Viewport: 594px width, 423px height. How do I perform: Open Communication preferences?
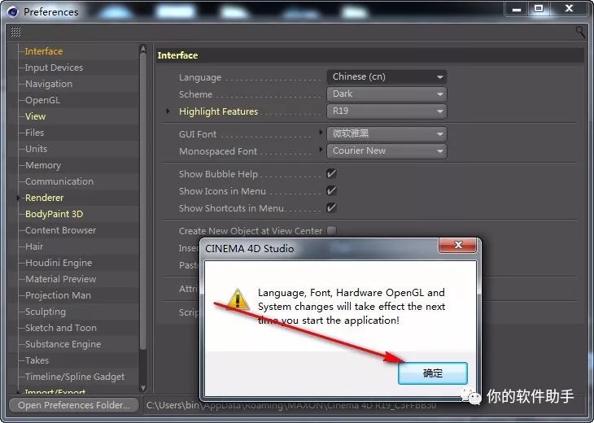[x=59, y=181]
